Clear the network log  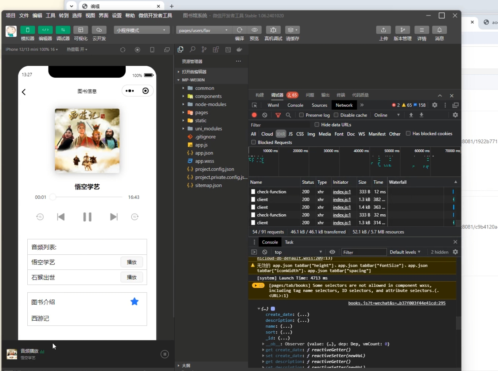coord(265,115)
